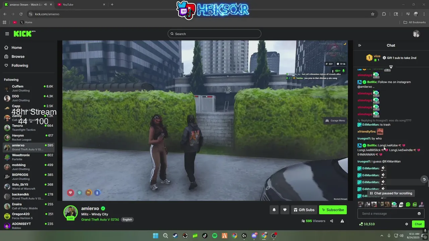The image size is (429, 241).
Task: Follow amierxo with the heart button
Action: point(285,210)
